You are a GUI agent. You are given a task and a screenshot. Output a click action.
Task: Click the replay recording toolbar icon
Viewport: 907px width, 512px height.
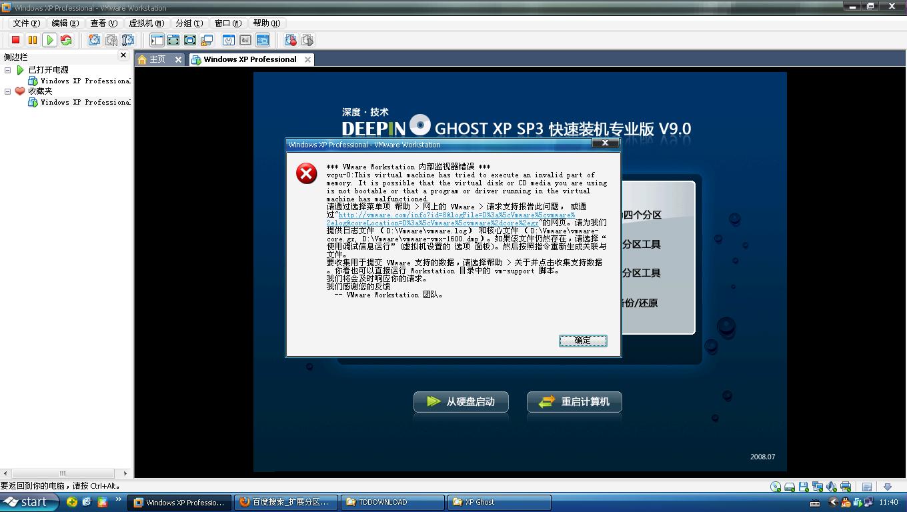coord(307,40)
